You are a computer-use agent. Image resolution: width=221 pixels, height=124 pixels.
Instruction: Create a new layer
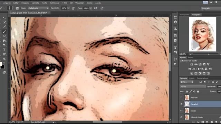(216, 122)
